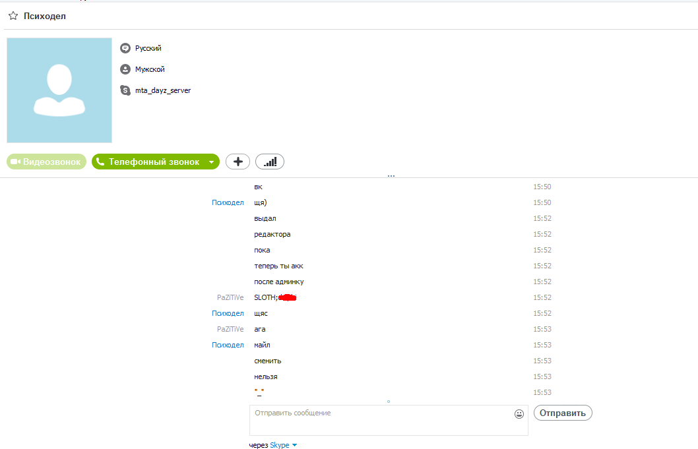Click the three-dot divider expander above chat
The image size is (698, 449).
[x=391, y=176]
